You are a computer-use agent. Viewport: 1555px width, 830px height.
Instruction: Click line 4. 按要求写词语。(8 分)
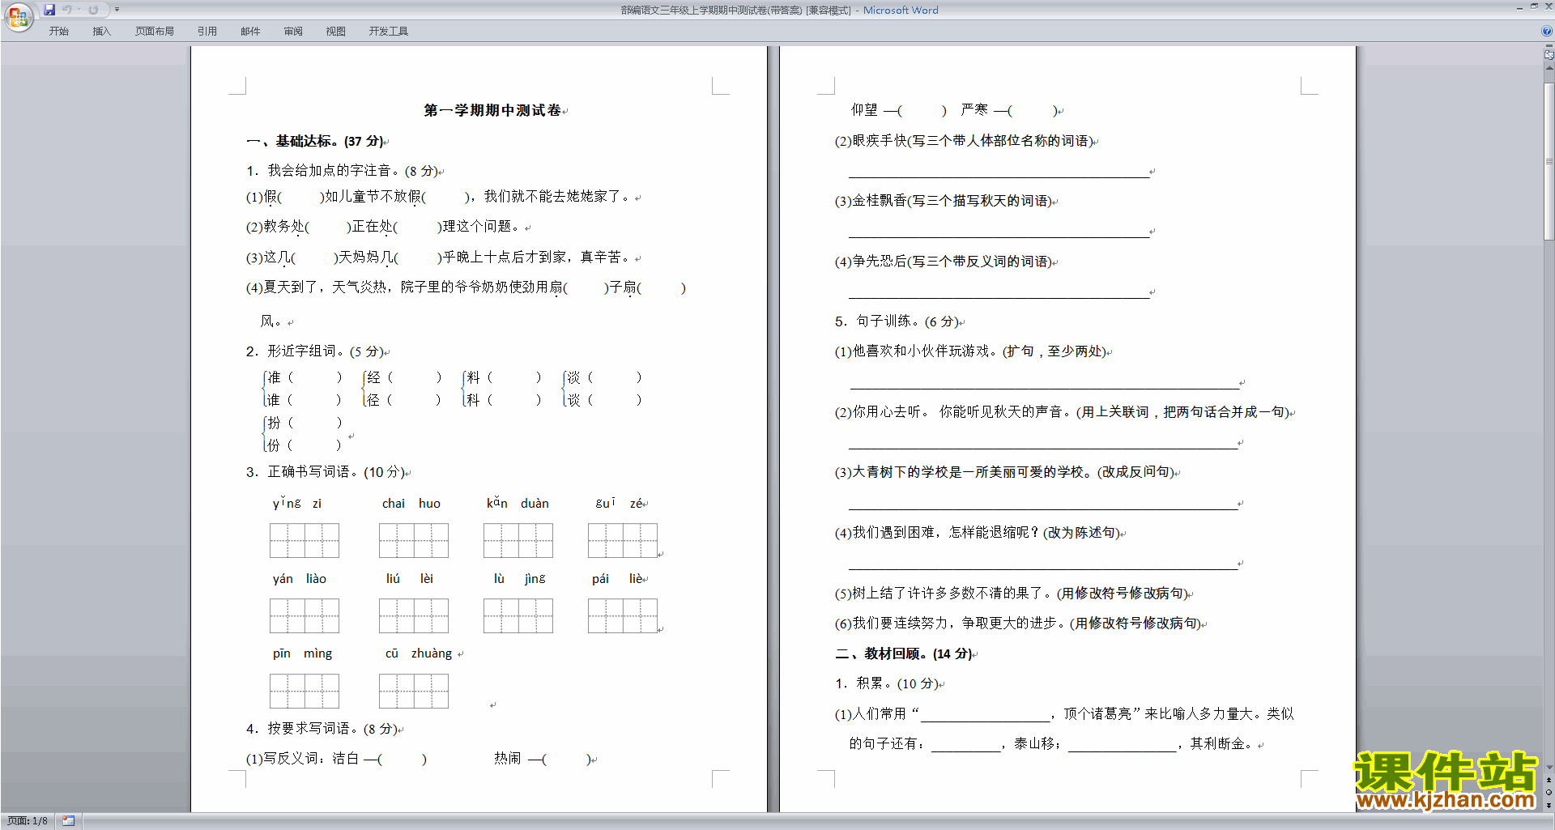(x=322, y=729)
